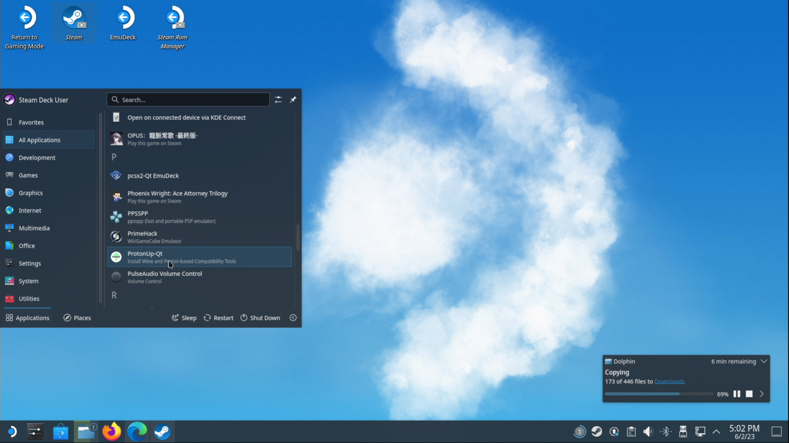
Task: Select Multimedia category
Action: (x=48, y=228)
